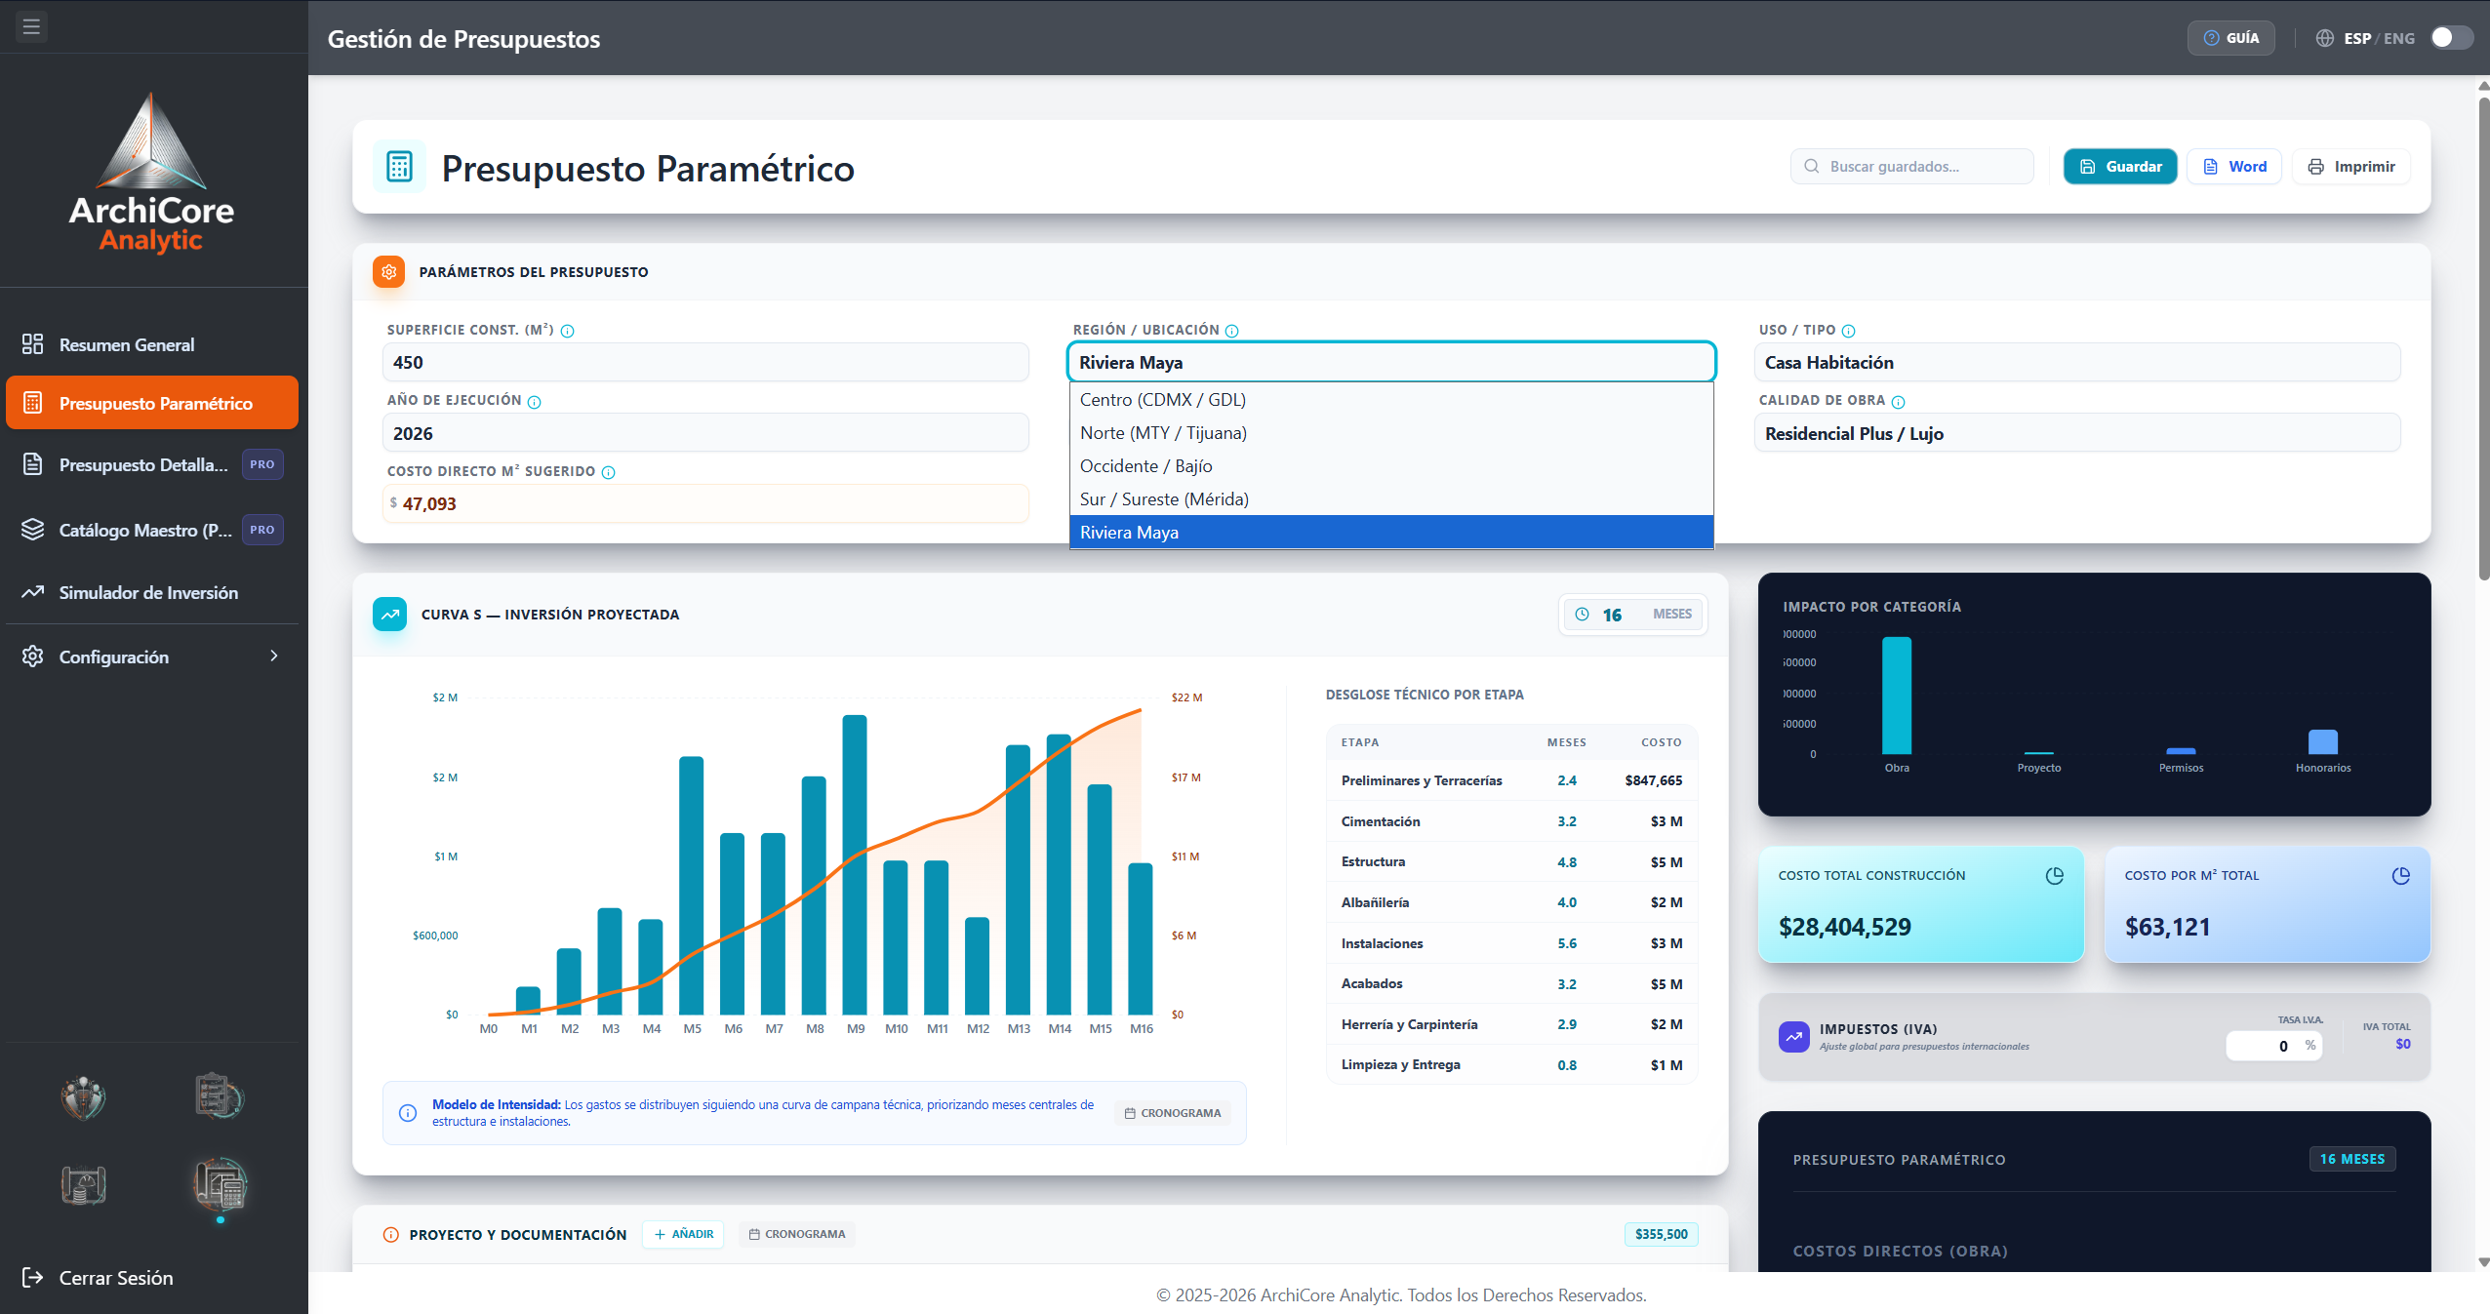Click the Guardar button
This screenshot has width=2490, height=1314.
point(2119,167)
